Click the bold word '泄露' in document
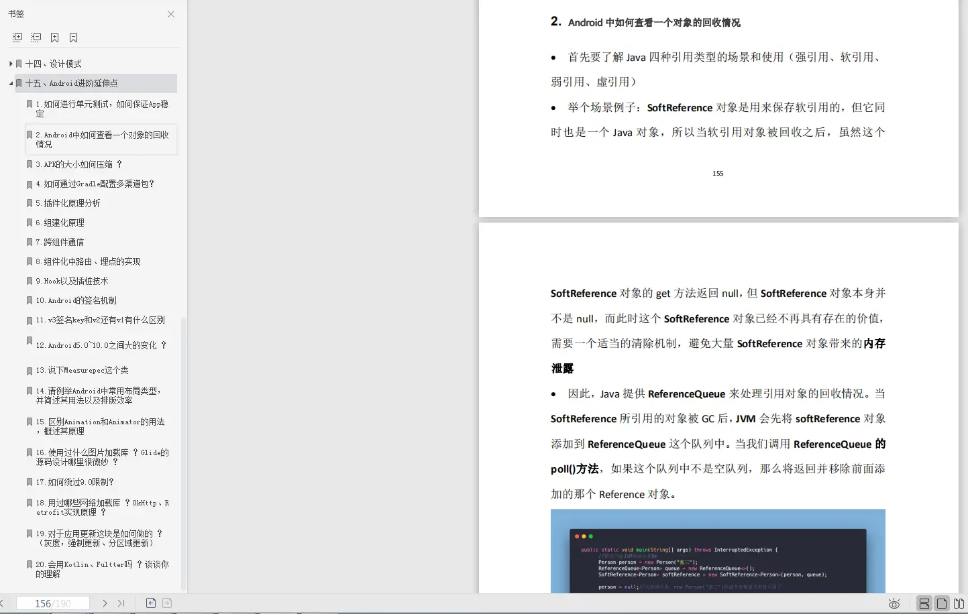968x614 pixels. pyautogui.click(x=562, y=369)
